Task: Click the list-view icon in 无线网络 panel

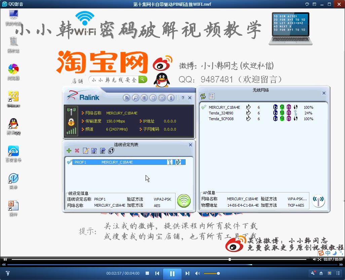Action: click(212, 96)
